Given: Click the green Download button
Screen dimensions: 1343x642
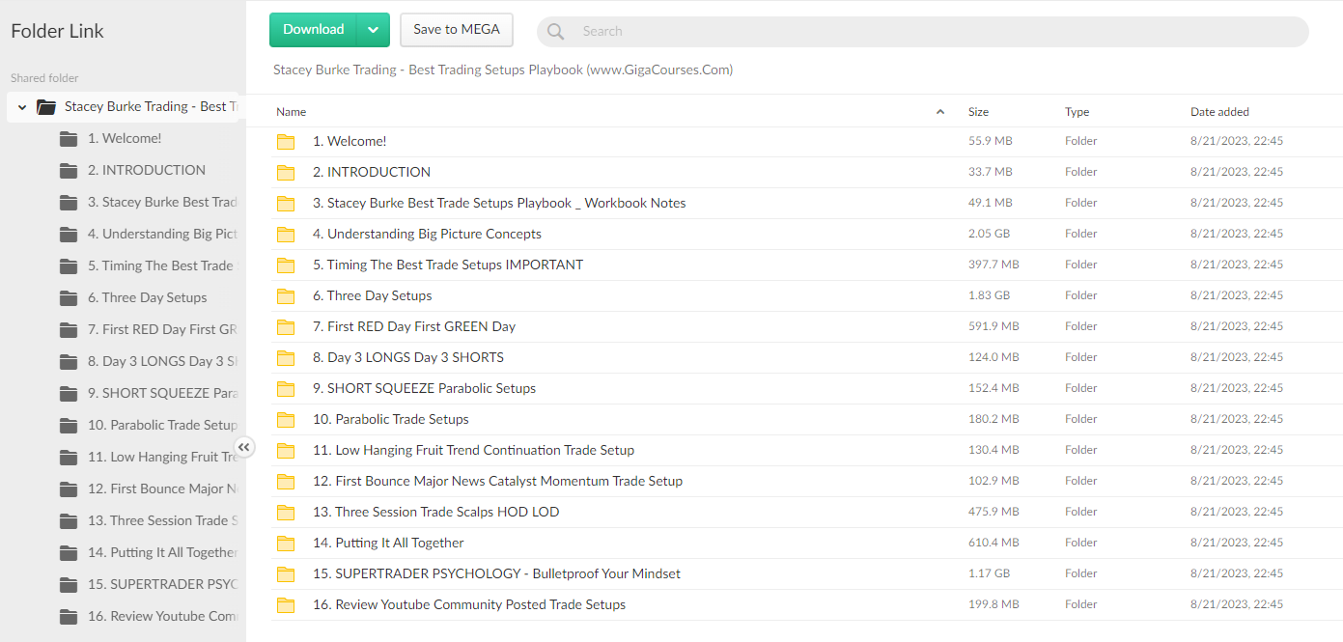Looking at the screenshot, I should click(x=314, y=30).
